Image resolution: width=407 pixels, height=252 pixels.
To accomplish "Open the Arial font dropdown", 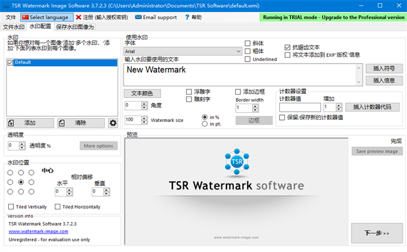I will [183, 51].
